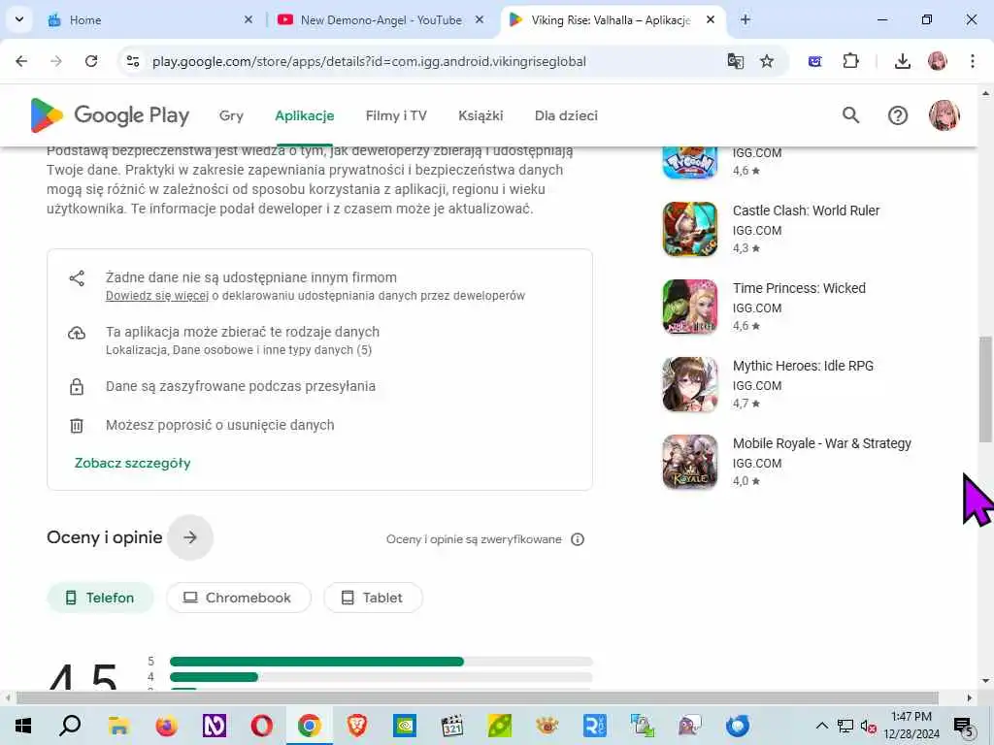The width and height of the screenshot is (994, 745).
Task: Switch to New Demono-Angel YouTube tab
Action: [x=381, y=19]
